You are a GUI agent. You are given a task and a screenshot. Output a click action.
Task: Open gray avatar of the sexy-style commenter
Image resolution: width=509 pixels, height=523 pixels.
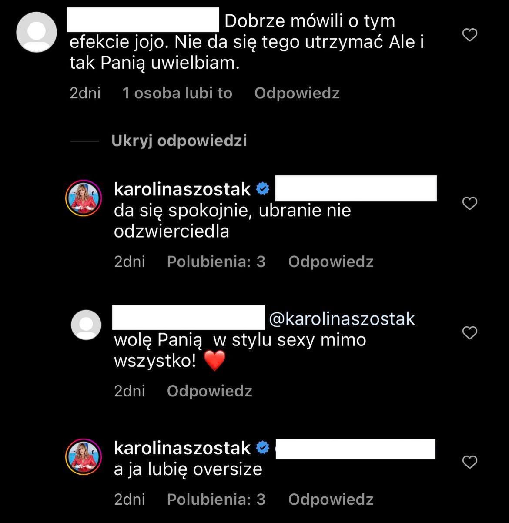[86, 325]
